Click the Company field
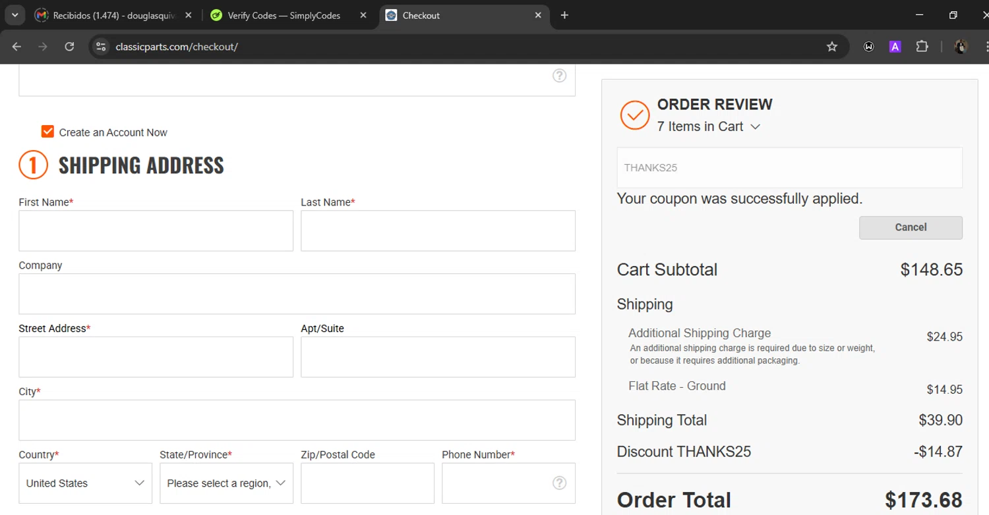The height and width of the screenshot is (515, 989). (297, 294)
